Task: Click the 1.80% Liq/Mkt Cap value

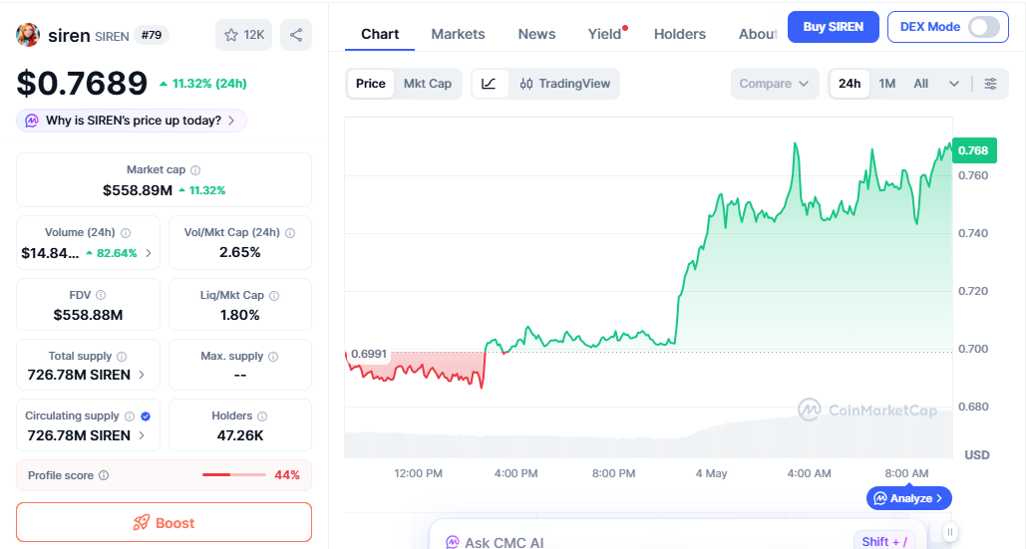Action: (x=240, y=315)
